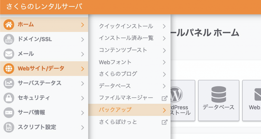The height and width of the screenshot is (139, 261).
Task: Click the orange Home house icon
Action: pos(9,25)
